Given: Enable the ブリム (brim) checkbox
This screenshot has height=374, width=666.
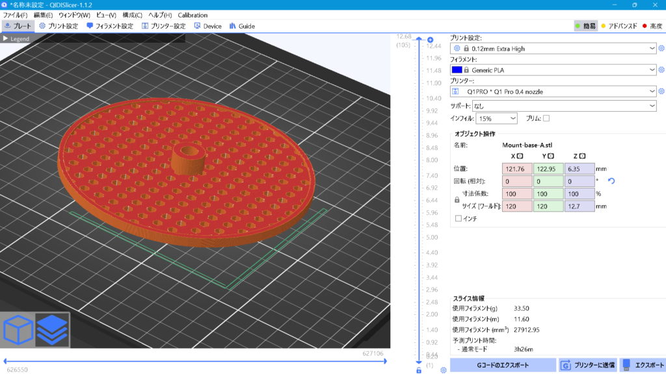Looking at the screenshot, I should (x=546, y=118).
